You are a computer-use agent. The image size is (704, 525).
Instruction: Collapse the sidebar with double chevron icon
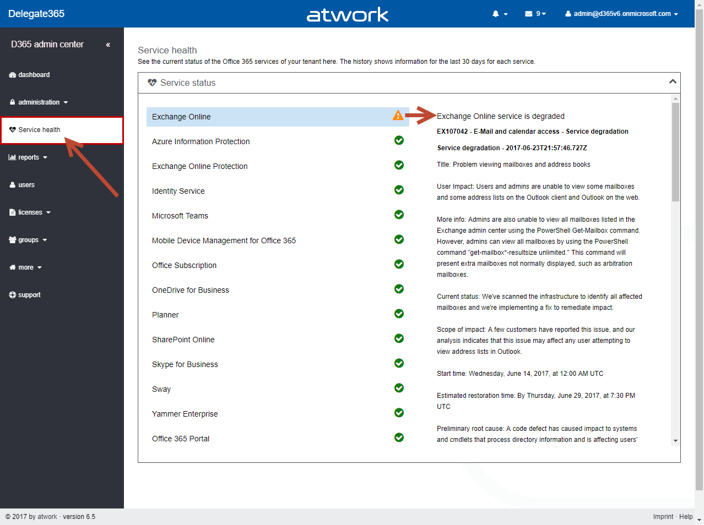pos(108,45)
